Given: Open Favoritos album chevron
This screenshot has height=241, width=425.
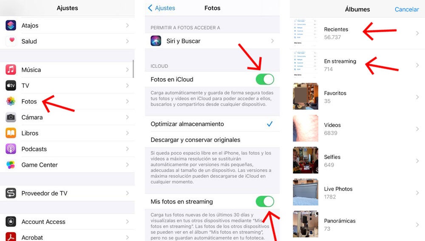Looking at the screenshot, I should coord(417,97).
